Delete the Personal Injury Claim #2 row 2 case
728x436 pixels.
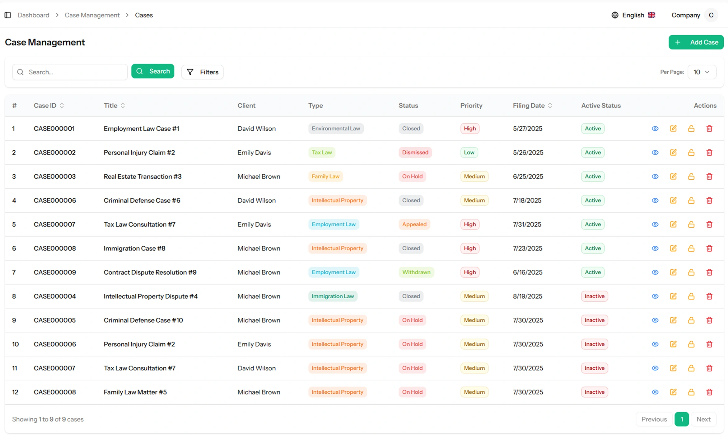pyautogui.click(x=709, y=153)
